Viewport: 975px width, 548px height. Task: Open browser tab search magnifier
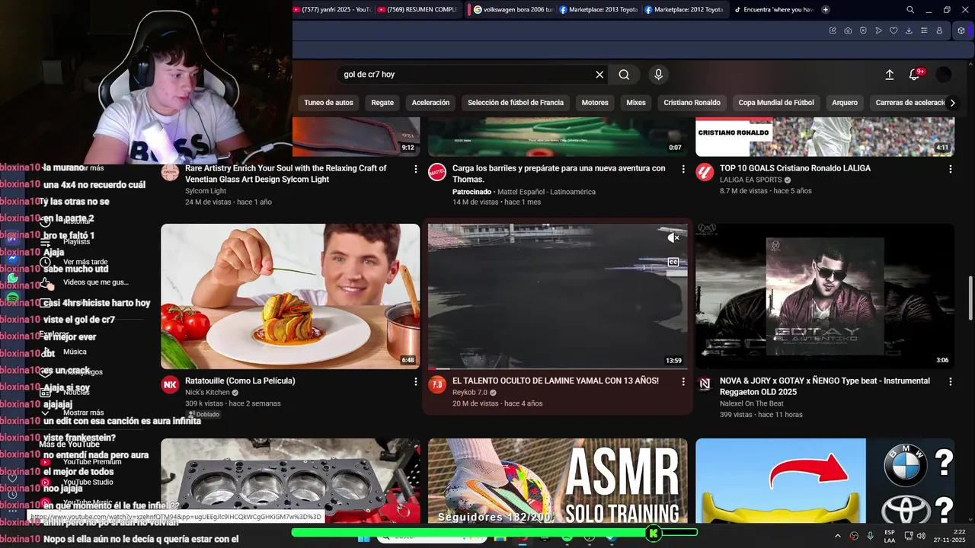coord(910,10)
